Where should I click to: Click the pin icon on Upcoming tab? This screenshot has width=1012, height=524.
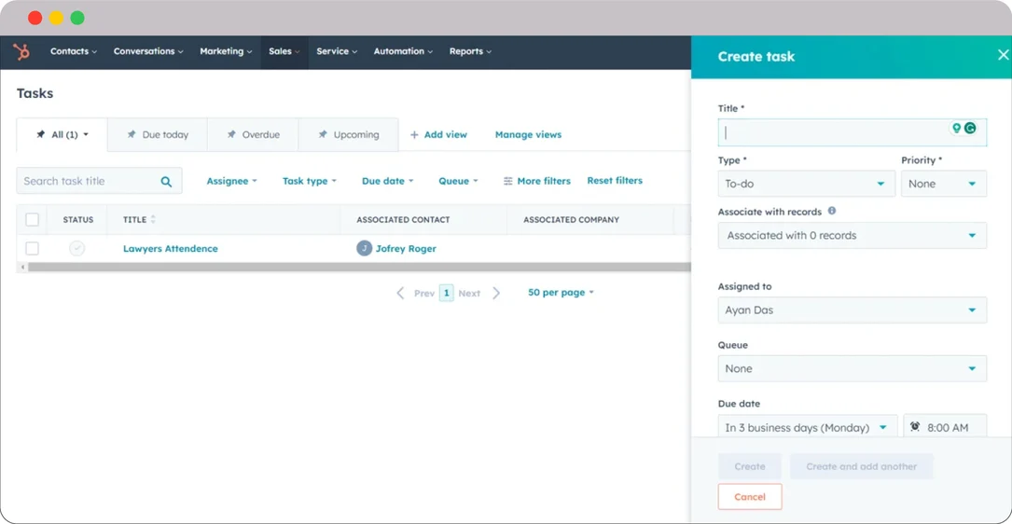[x=323, y=135]
